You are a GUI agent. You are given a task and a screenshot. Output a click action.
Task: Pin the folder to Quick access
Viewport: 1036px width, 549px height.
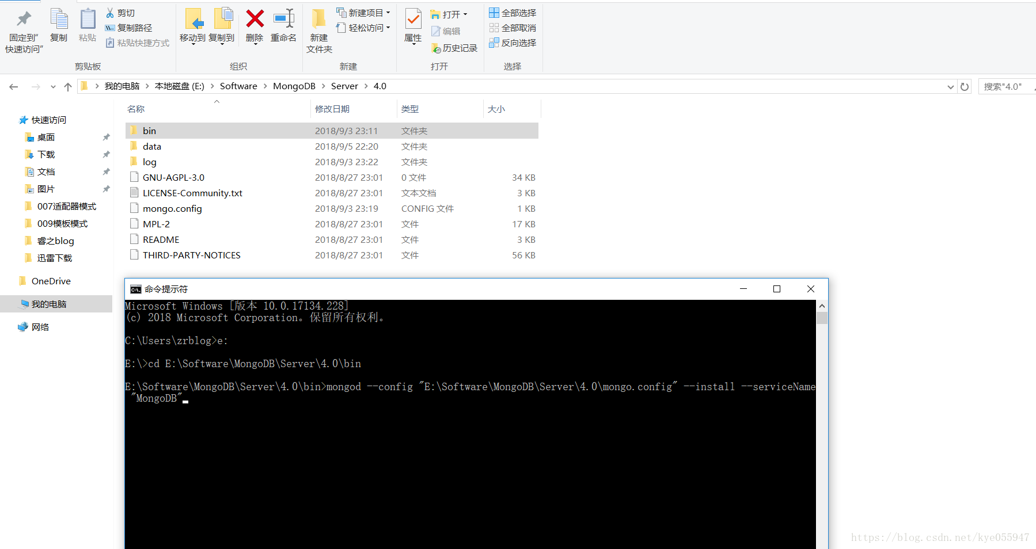point(24,31)
